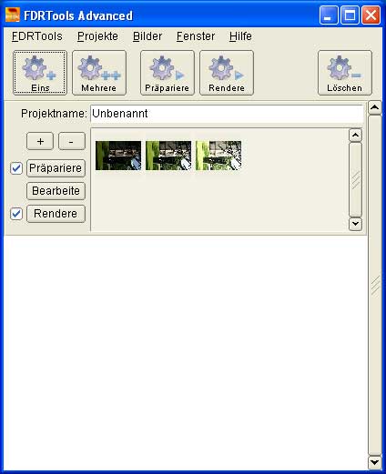Open the FDRTools menu
The width and height of the screenshot is (386, 474).
pyautogui.click(x=37, y=36)
